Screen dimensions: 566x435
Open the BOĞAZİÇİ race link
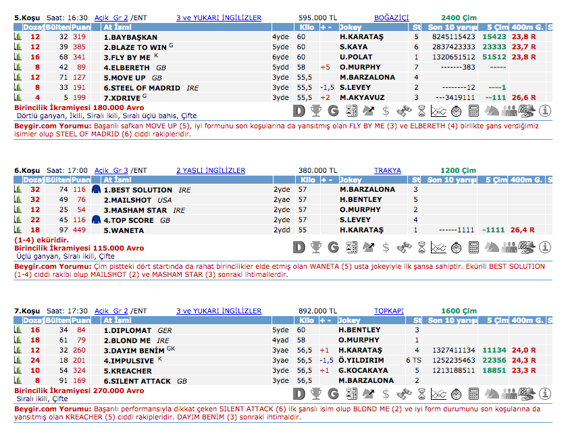point(391,18)
